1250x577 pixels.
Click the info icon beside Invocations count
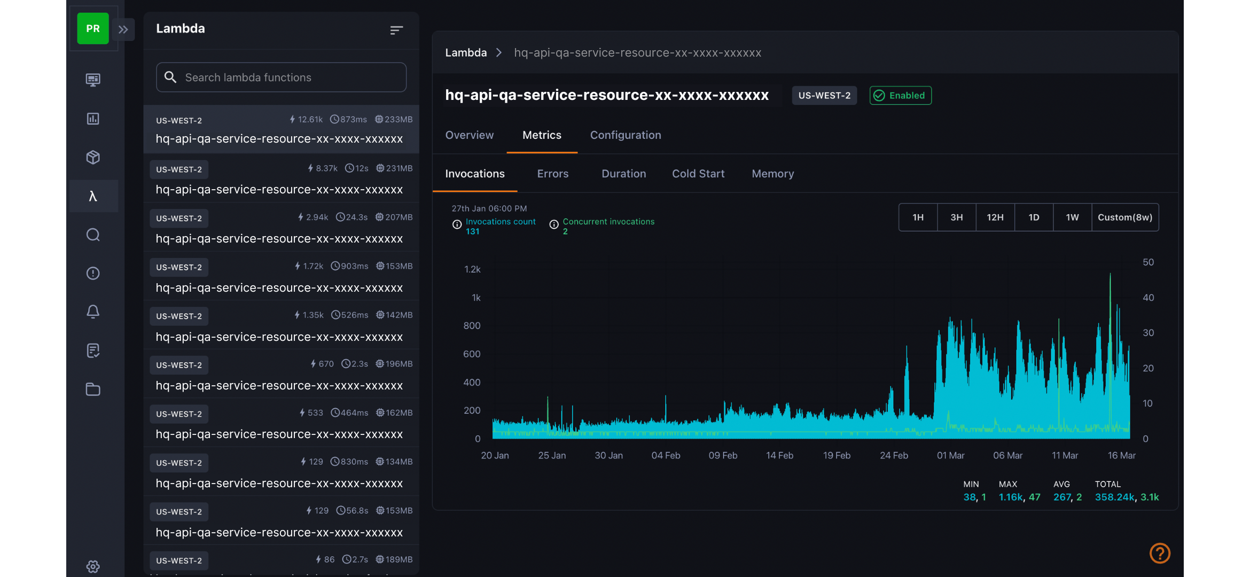pos(457,225)
